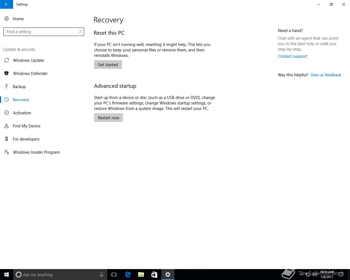Click the taskbar clock showing 1/8/2017
350x280 pixels.
[327, 275]
